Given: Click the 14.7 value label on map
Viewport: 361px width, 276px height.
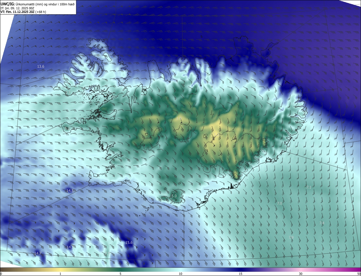Looking at the screenshot, I should [x=38, y=253].
